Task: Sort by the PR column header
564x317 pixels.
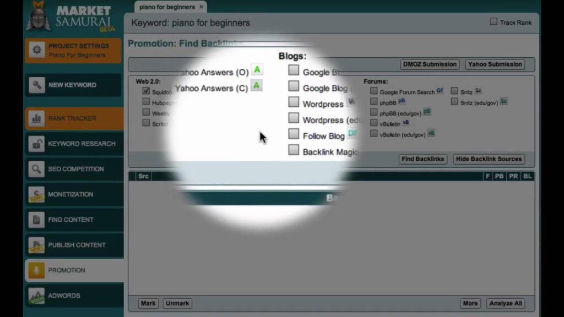Action: 513,176
